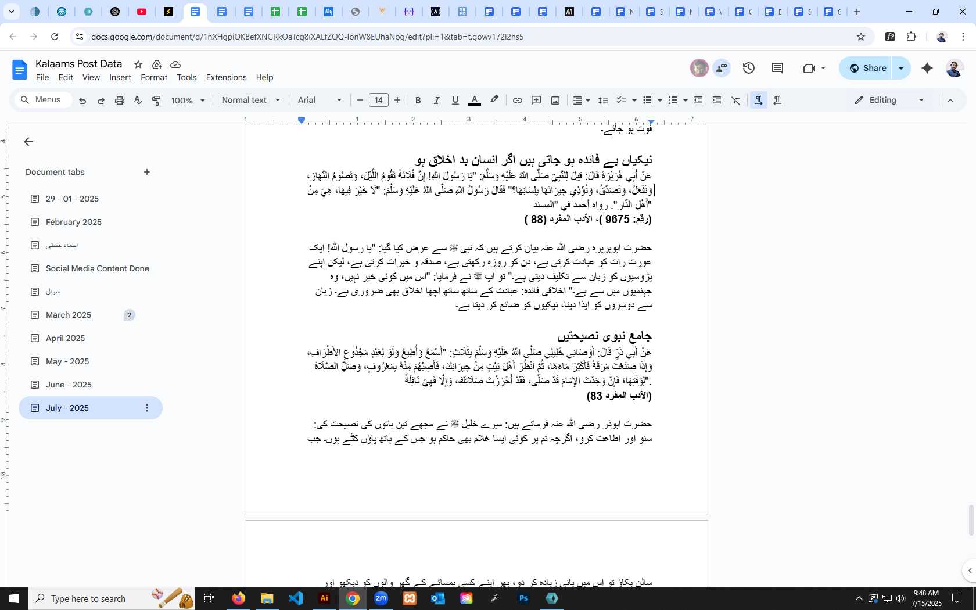Insert a checklist
This screenshot has width=976, height=610.
[621, 101]
